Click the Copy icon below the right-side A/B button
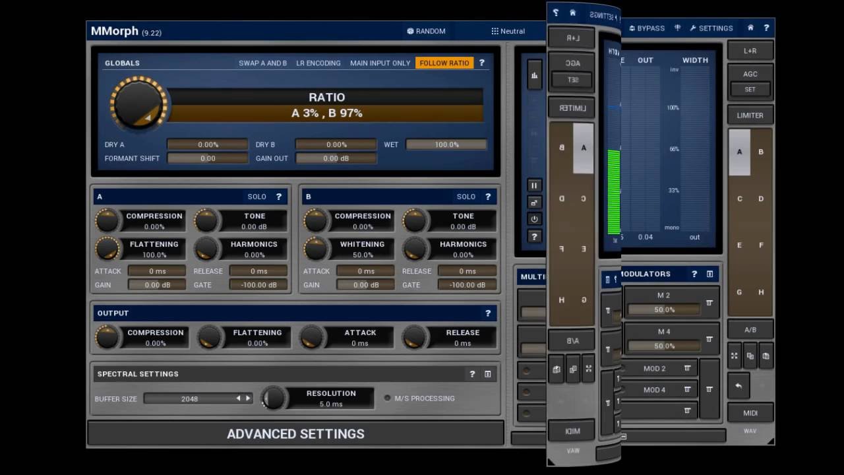Screen dimensions: 844x475 (x=750, y=356)
